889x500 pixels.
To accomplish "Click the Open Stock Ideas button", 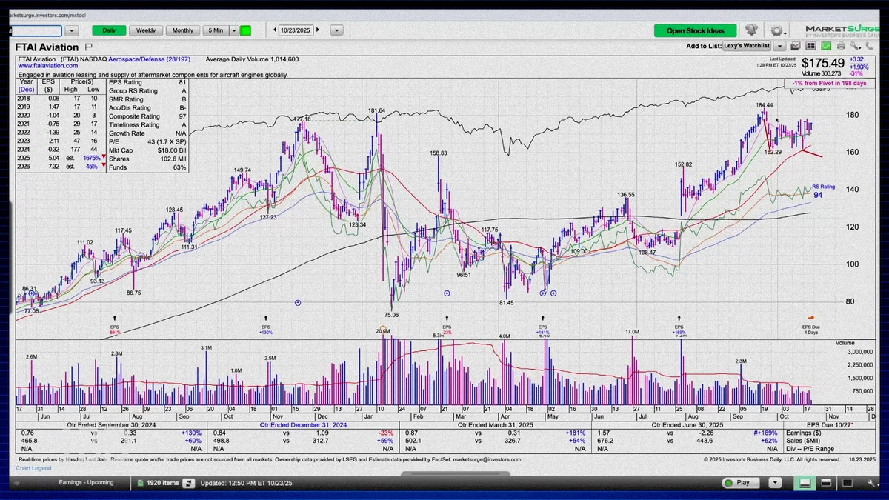I will (695, 30).
